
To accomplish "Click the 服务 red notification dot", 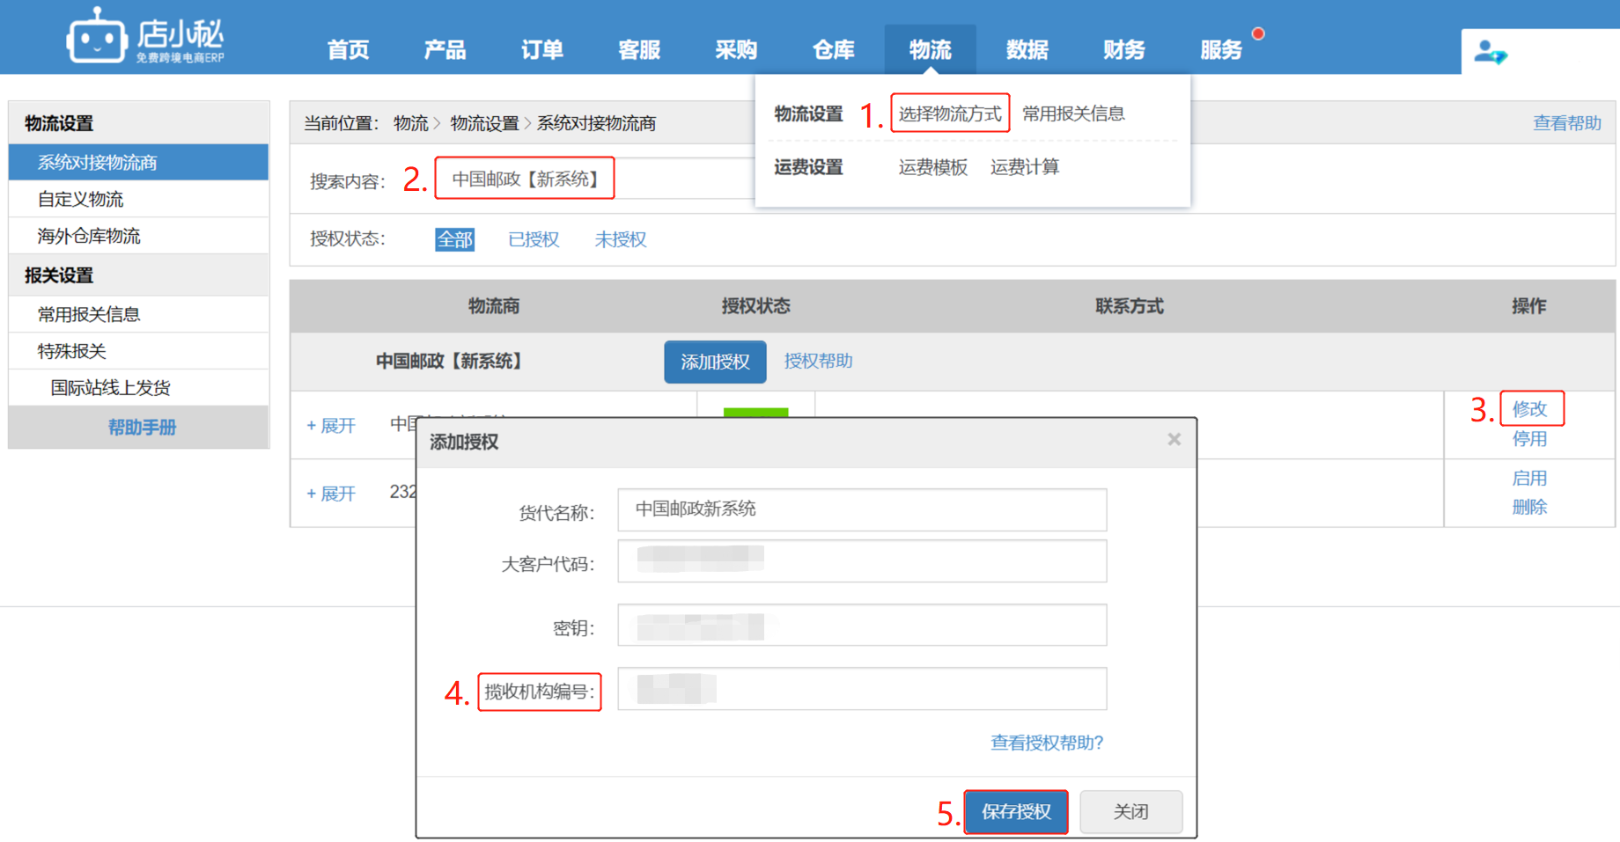I will pyautogui.click(x=1258, y=33).
